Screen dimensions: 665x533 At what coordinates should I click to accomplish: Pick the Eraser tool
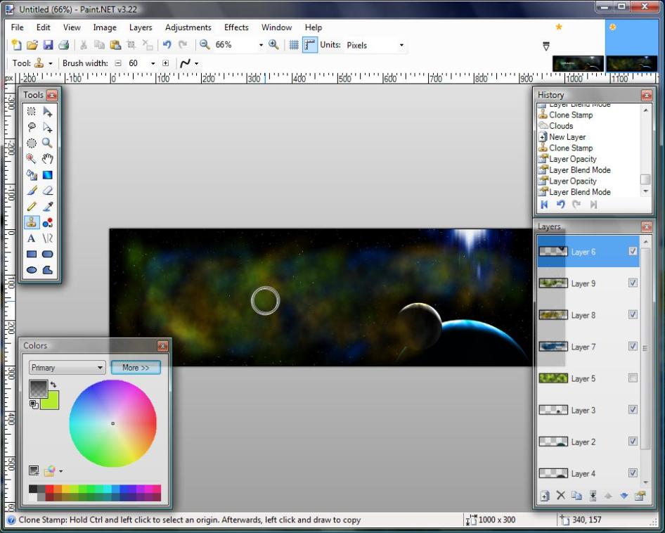click(x=48, y=191)
